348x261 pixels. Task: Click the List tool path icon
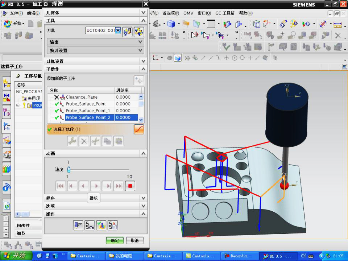point(113,225)
